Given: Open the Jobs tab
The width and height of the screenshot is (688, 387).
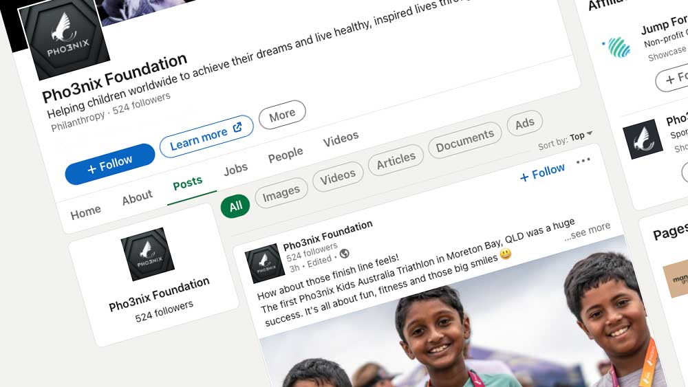Looking at the screenshot, I should [x=235, y=168].
